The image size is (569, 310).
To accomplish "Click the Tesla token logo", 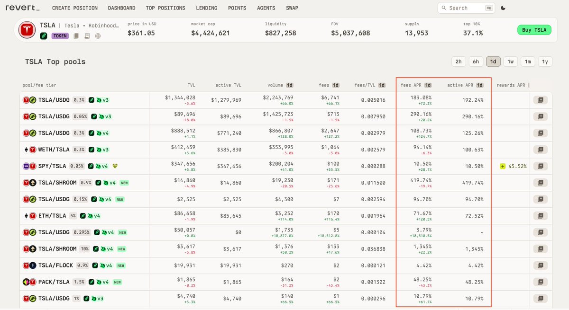I will pos(27,30).
